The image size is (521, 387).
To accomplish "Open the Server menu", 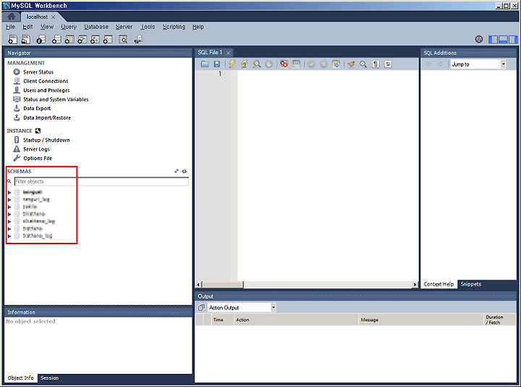I will pyautogui.click(x=124, y=27).
